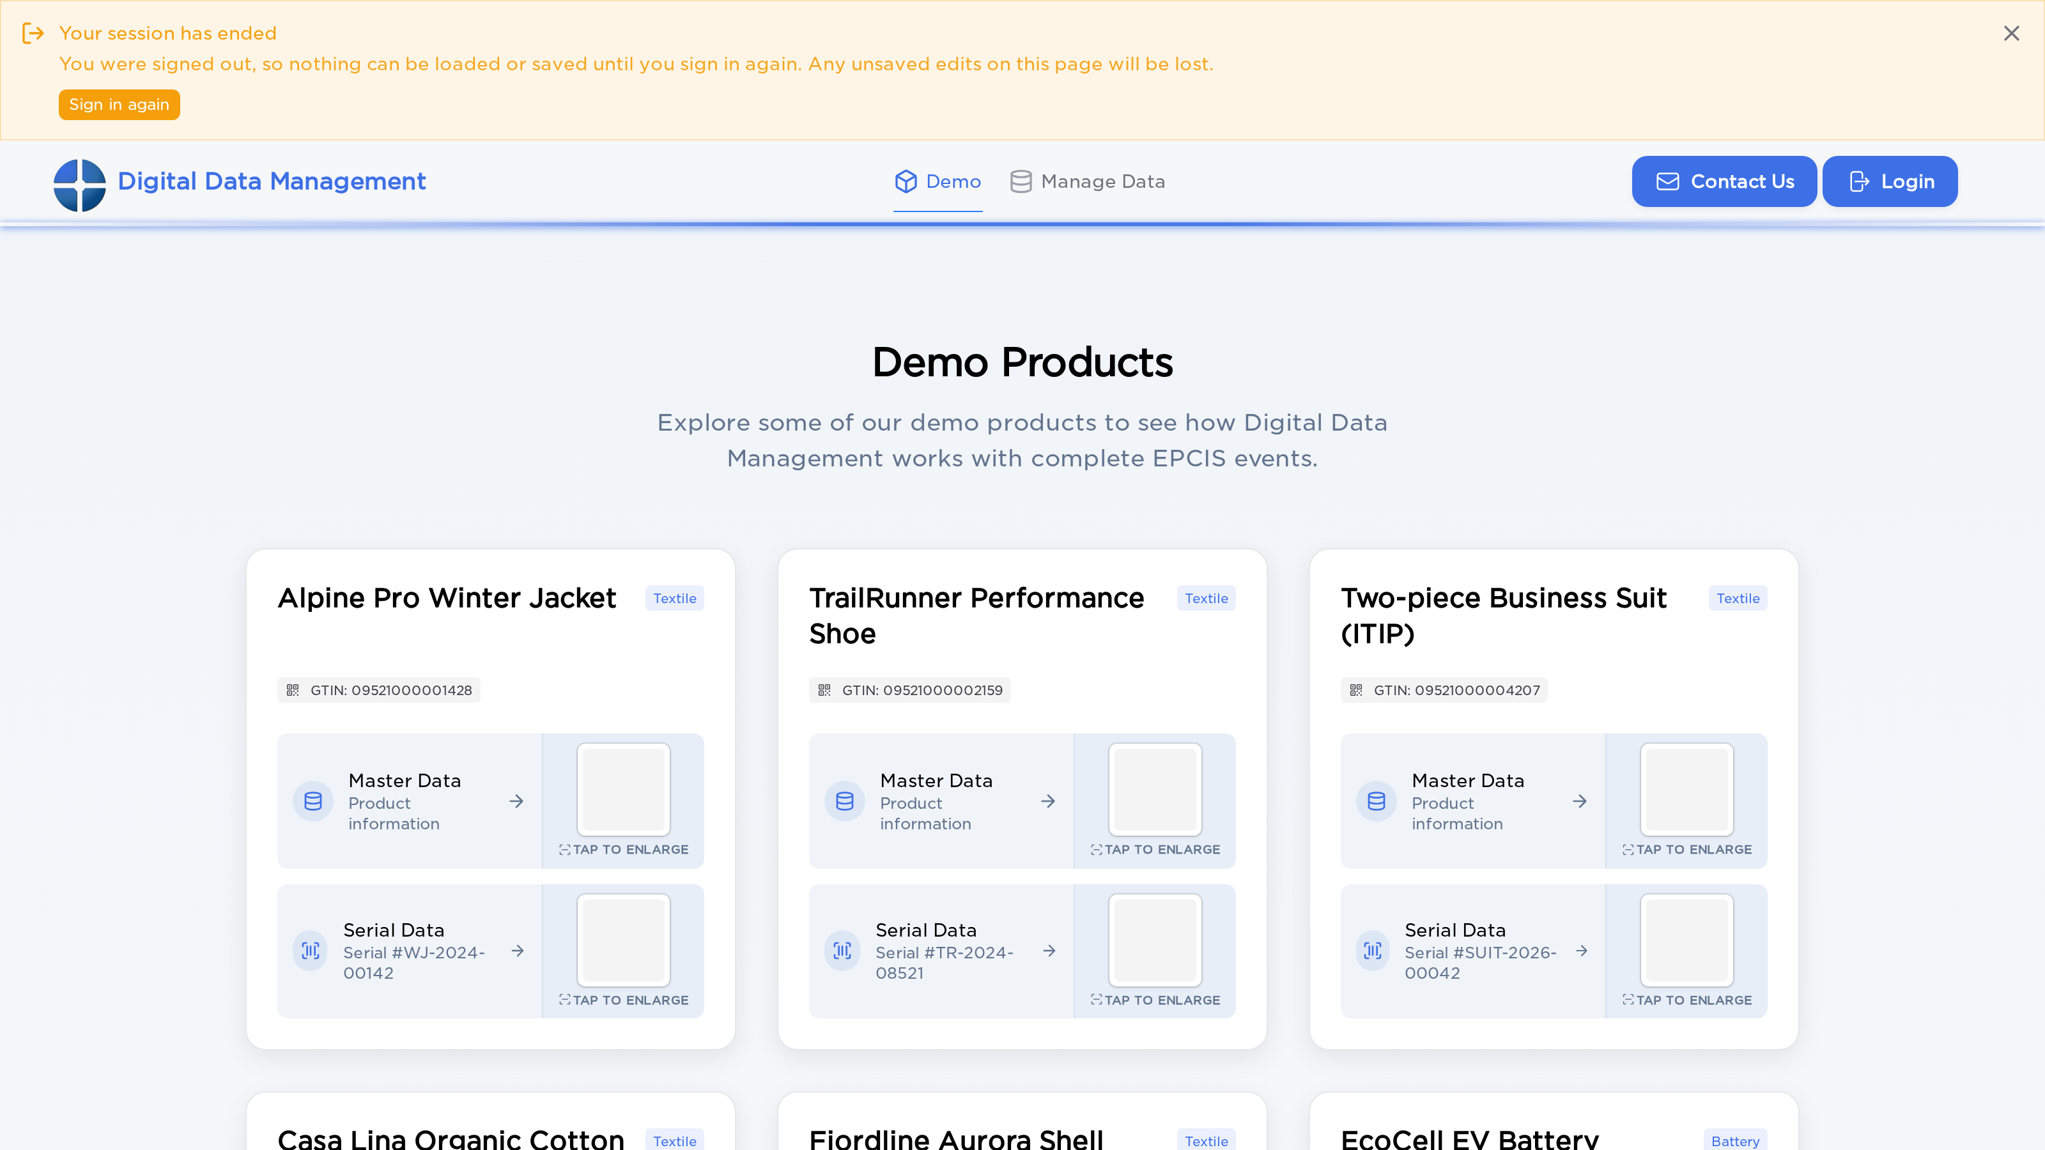Open the Manage Data tab

(x=1087, y=181)
